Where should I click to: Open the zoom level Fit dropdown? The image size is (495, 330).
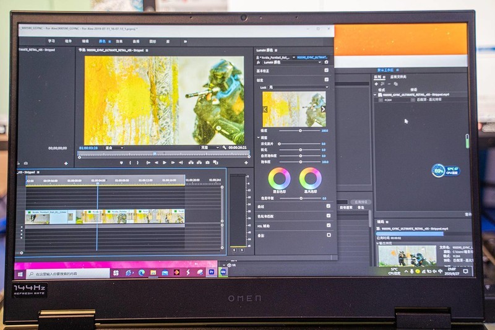point(114,148)
